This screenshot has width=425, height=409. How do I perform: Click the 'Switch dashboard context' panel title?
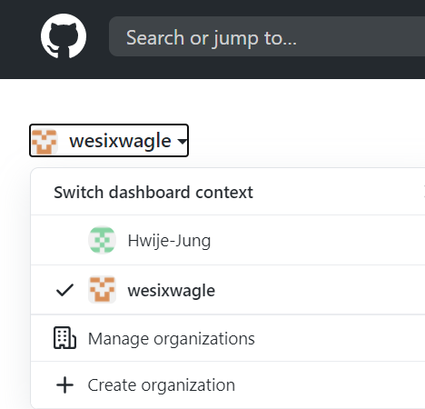pos(153,192)
